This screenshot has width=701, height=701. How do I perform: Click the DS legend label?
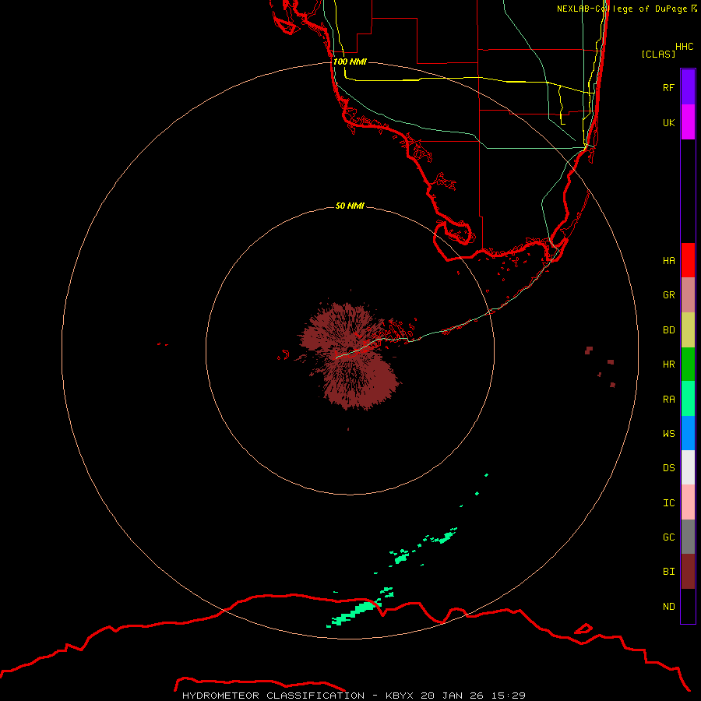tap(668, 468)
